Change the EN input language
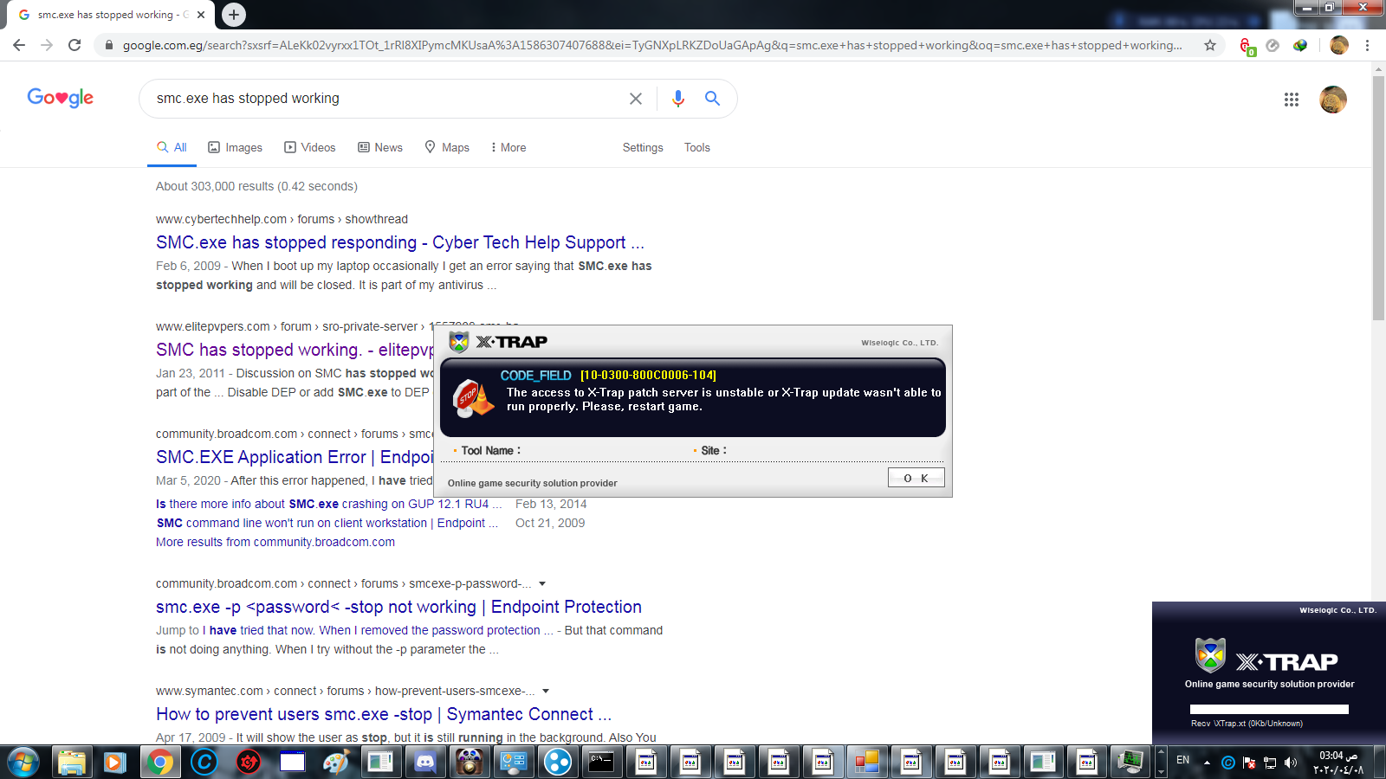The image size is (1386, 779). 1183,760
